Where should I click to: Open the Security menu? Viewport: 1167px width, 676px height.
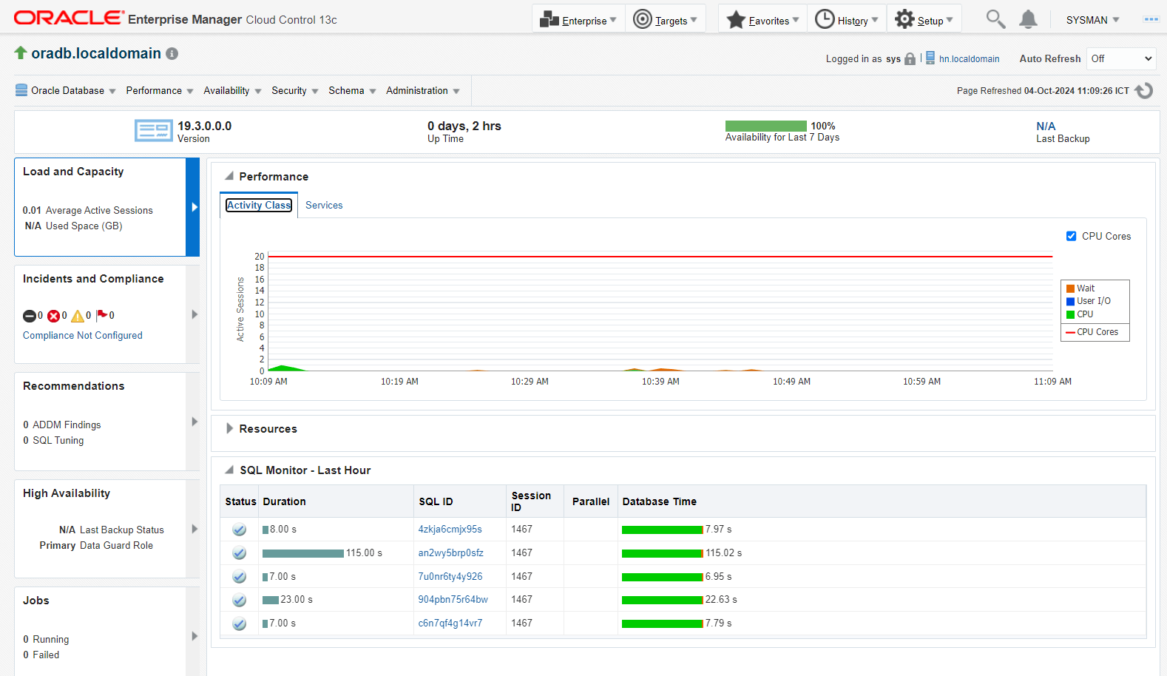click(294, 90)
